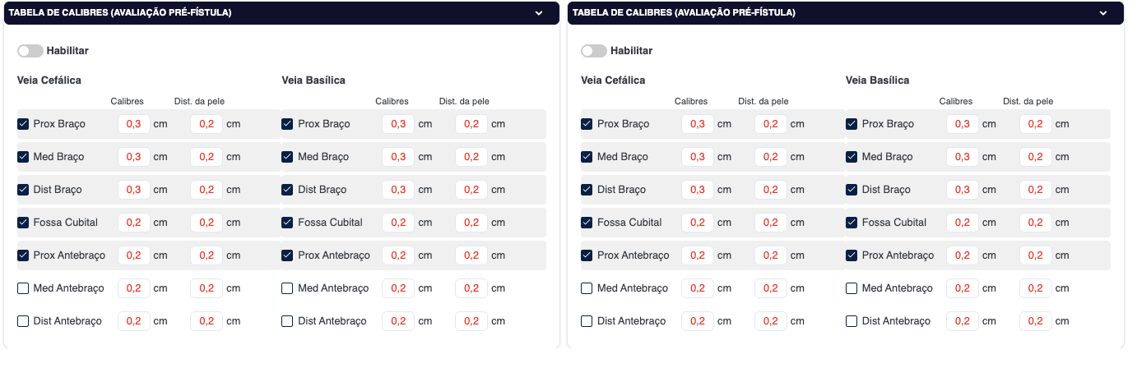Click Dist Braço calibre field, right panel Veia Cefálica
The width and height of the screenshot is (1137, 368).
698,190
